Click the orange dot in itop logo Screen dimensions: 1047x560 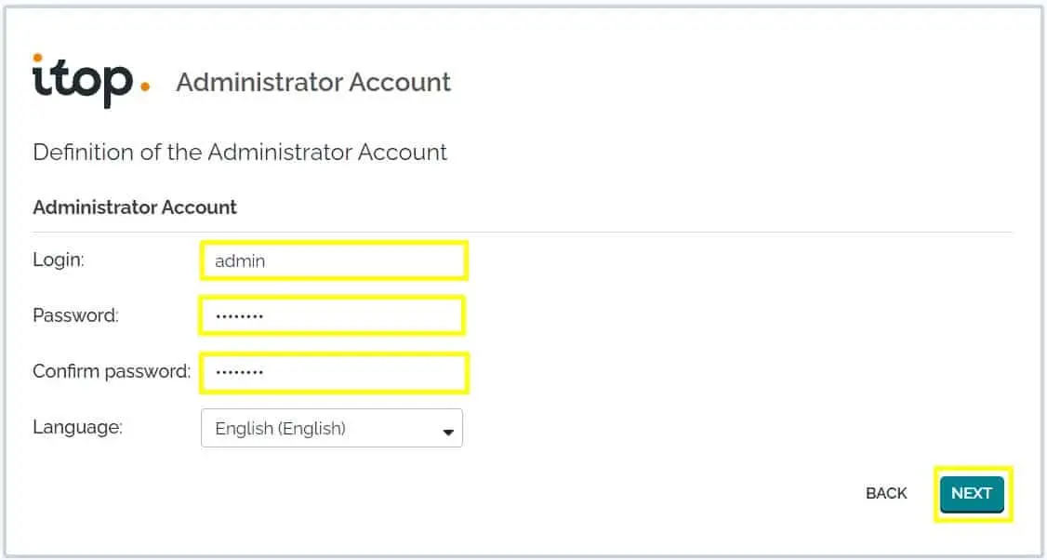(x=144, y=88)
